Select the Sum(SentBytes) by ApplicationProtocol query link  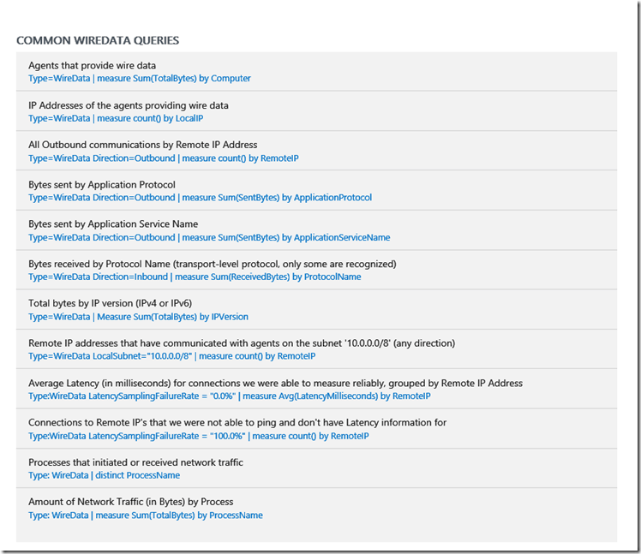pyautogui.click(x=200, y=198)
